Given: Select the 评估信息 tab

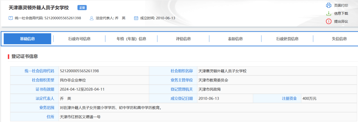Looking at the screenshot, I should 183,39.
